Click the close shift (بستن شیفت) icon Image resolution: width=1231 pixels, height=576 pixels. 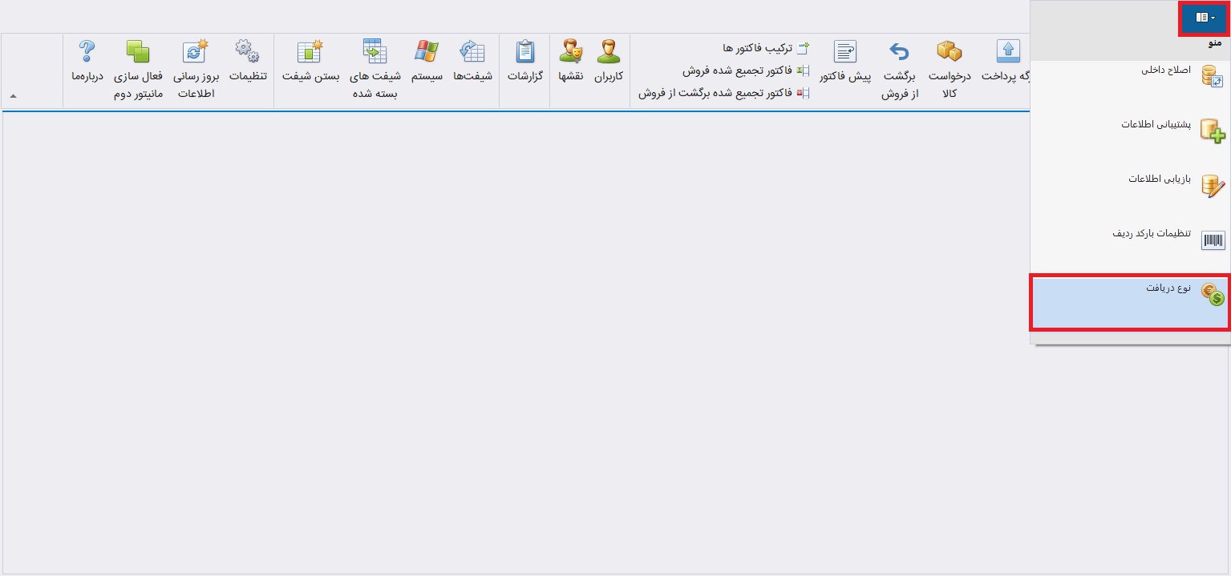310,53
